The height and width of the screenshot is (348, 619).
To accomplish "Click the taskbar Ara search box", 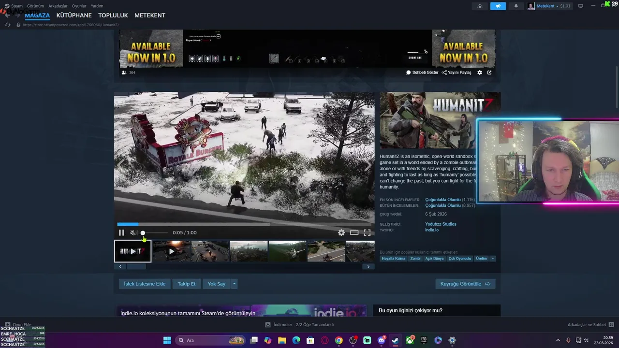I will pyautogui.click(x=210, y=340).
